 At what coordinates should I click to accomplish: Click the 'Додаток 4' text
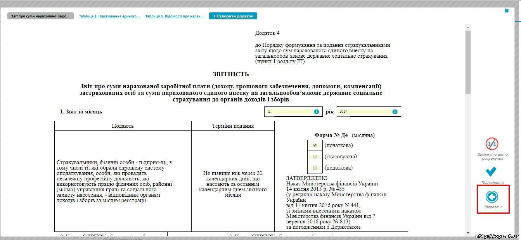coord(267,33)
